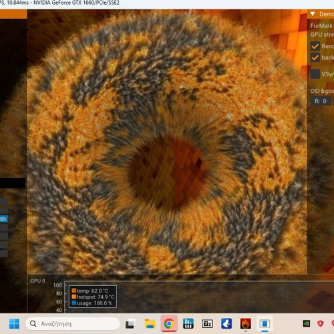This screenshot has height=334, width=334.
Task: Launch the 7z app from the taskbar
Action: tap(207, 324)
